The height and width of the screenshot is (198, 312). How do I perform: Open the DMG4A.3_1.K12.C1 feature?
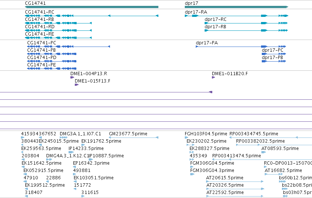pos(49,159)
